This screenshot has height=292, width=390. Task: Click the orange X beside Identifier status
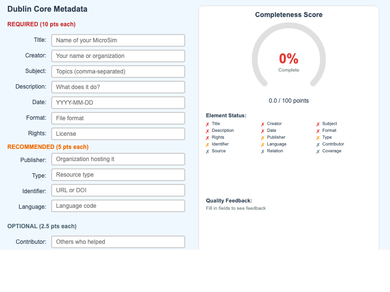click(x=208, y=145)
